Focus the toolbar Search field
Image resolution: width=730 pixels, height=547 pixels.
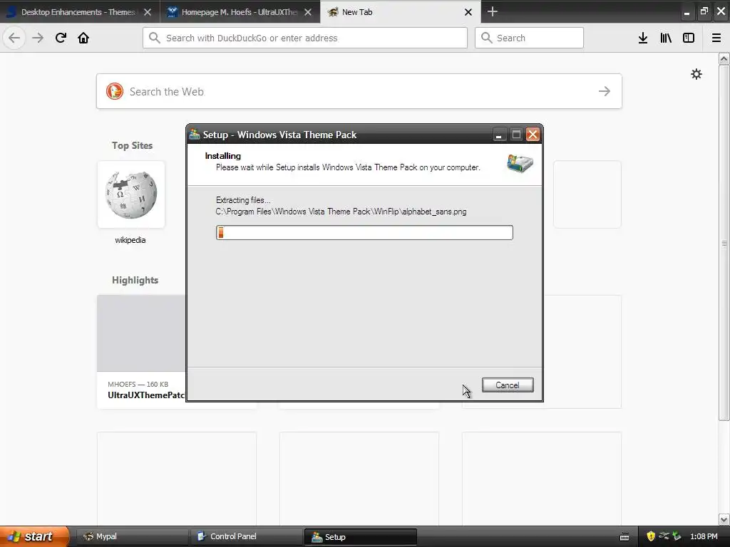pyautogui.click(x=530, y=38)
